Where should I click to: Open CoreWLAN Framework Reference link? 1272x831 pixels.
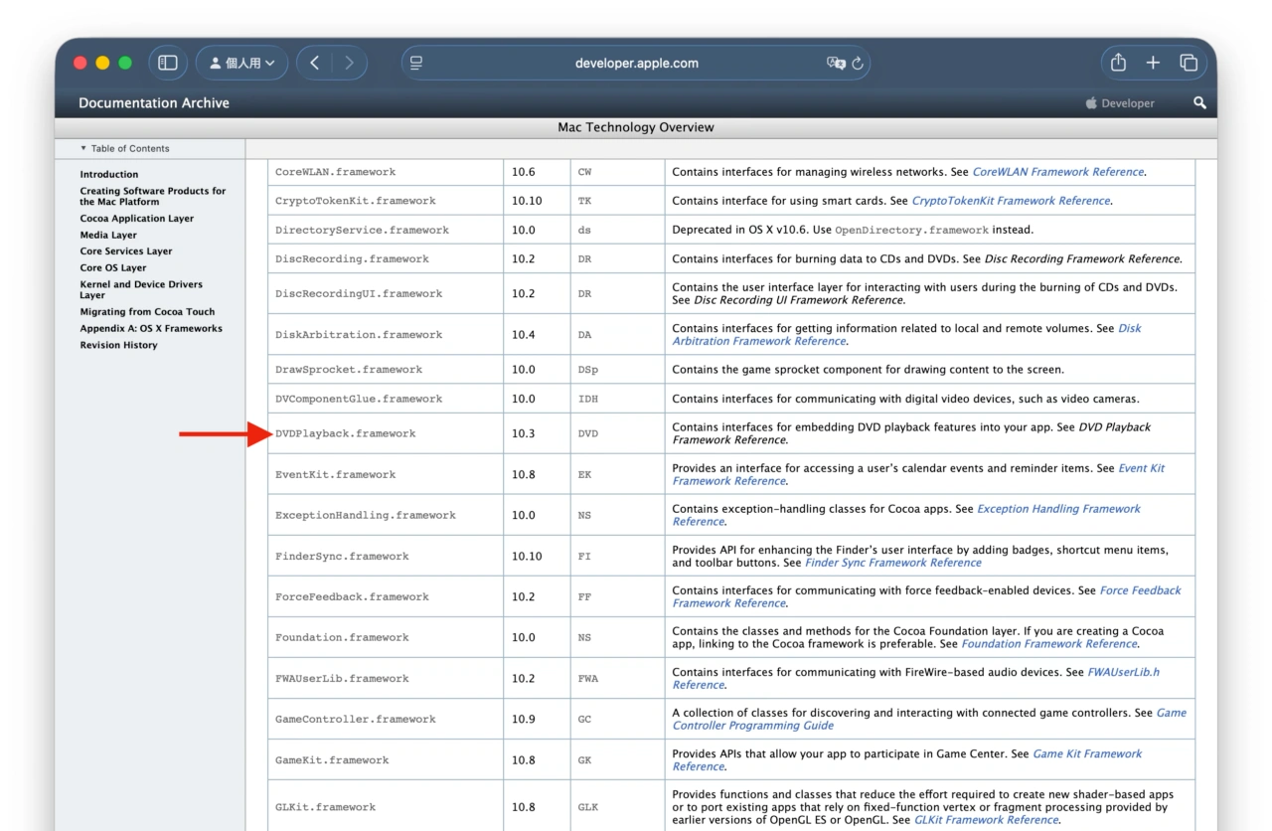1057,172
